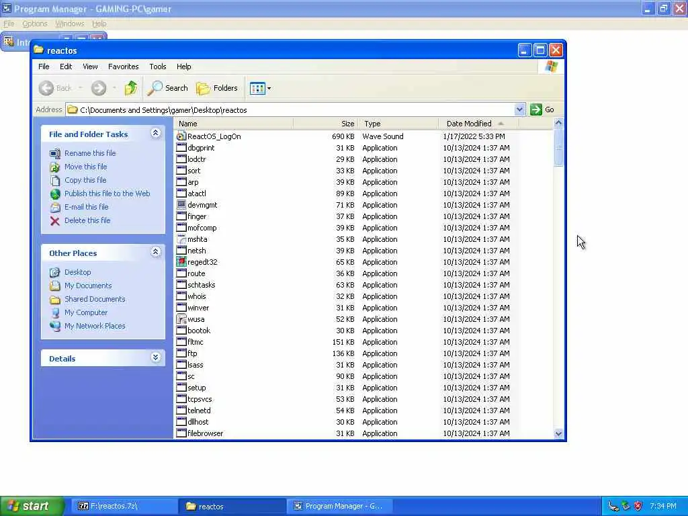
Task: Select the file named tcpsvcs
Action: tap(200, 399)
